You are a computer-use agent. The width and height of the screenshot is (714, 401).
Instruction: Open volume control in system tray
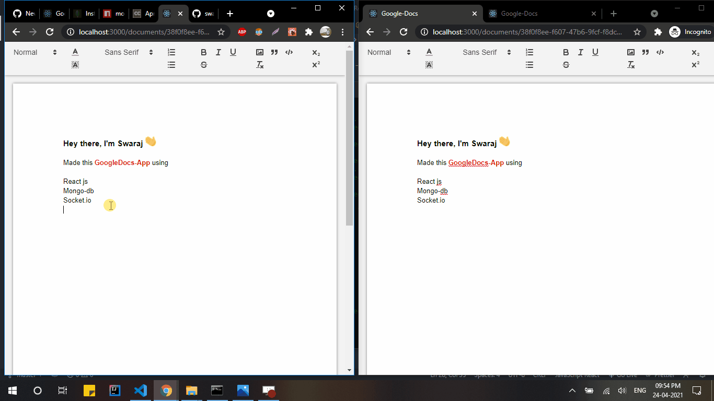[622, 391]
